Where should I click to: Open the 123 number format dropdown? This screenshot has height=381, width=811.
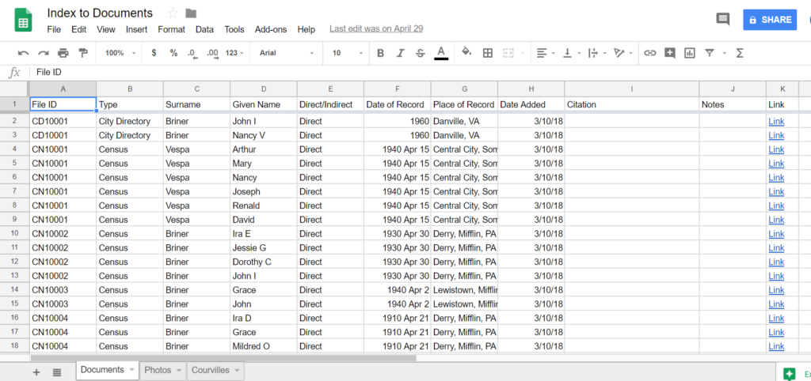[234, 53]
